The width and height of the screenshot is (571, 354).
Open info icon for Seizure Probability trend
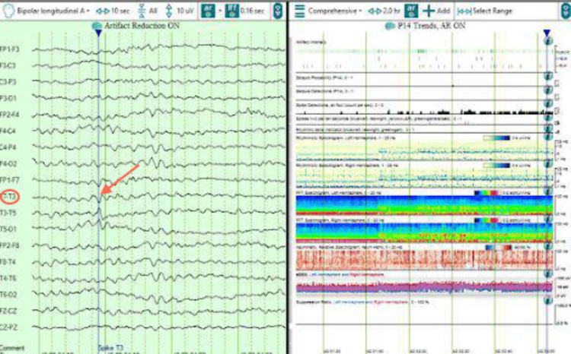coord(548,76)
